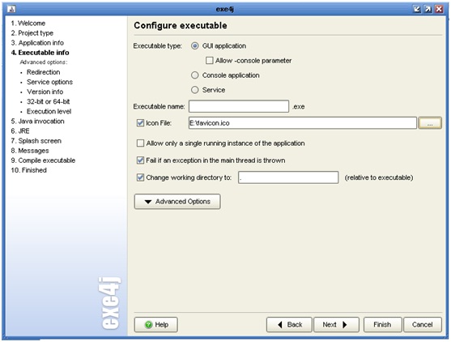Select the Service radio option
This screenshot has width=451, height=342.
pos(195,90)
